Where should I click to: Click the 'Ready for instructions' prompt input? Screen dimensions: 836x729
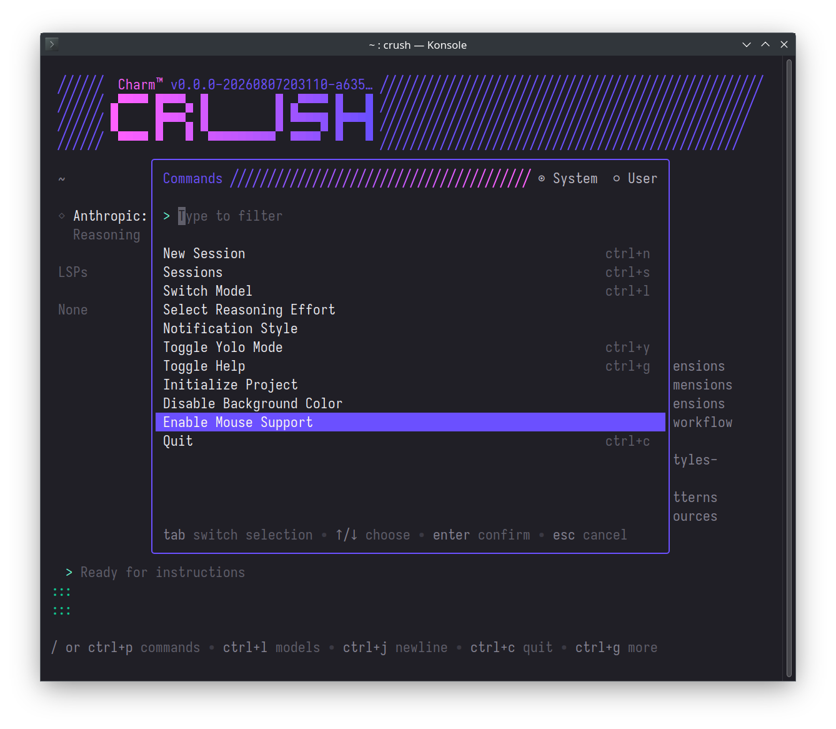162,573
